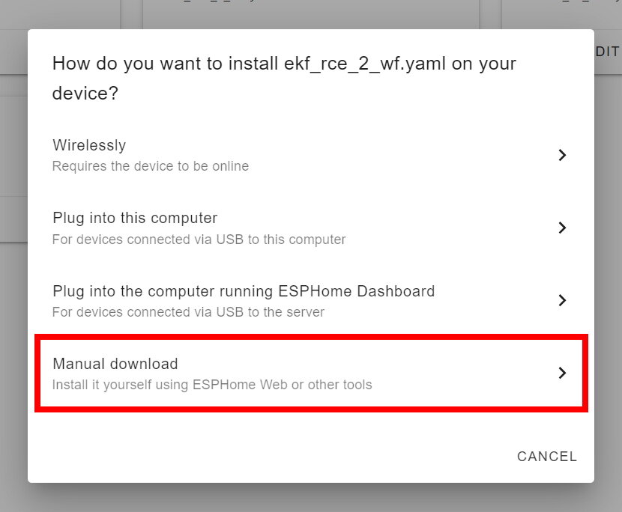The height and width of the screenshot is (512, 622).
Task: Click 'For devices connected via USB to the server'
Action: click(188, 312)
